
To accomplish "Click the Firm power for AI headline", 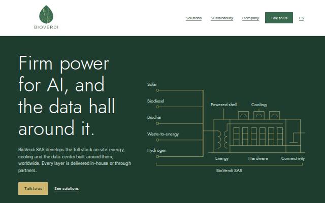I will point(67,95).
